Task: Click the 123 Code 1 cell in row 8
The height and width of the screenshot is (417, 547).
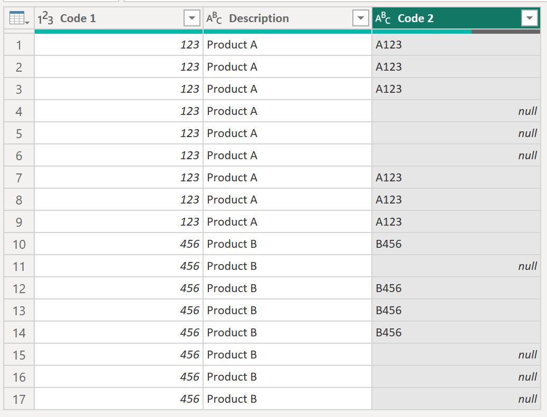Action: point(119,200)
